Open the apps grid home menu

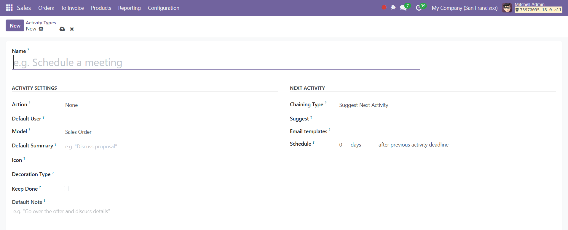(9, 8)
